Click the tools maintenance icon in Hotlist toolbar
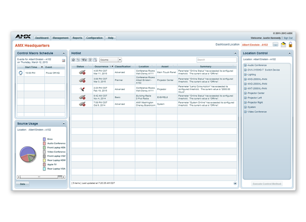Image resolution: width=306 pixels, height=222 pixels. pos(84,60)
